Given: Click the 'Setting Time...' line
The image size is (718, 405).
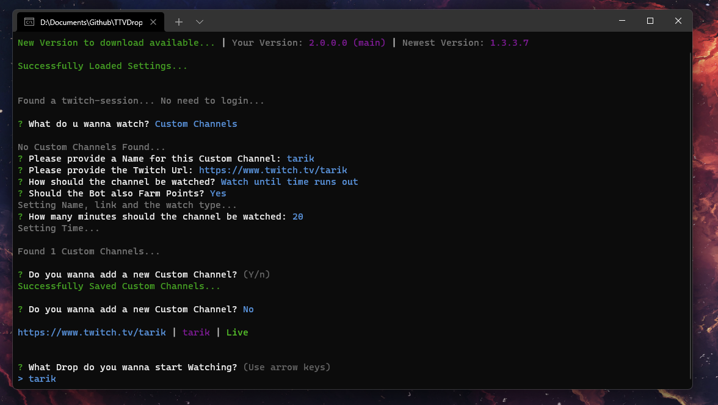Looking at the screenshot, I should (59, 228).
